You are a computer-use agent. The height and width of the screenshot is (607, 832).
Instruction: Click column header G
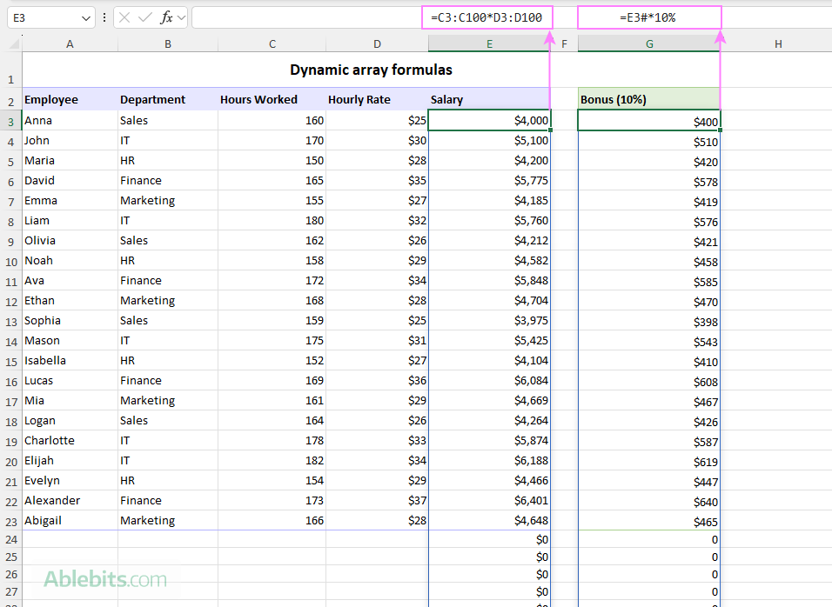pos(648,43)
